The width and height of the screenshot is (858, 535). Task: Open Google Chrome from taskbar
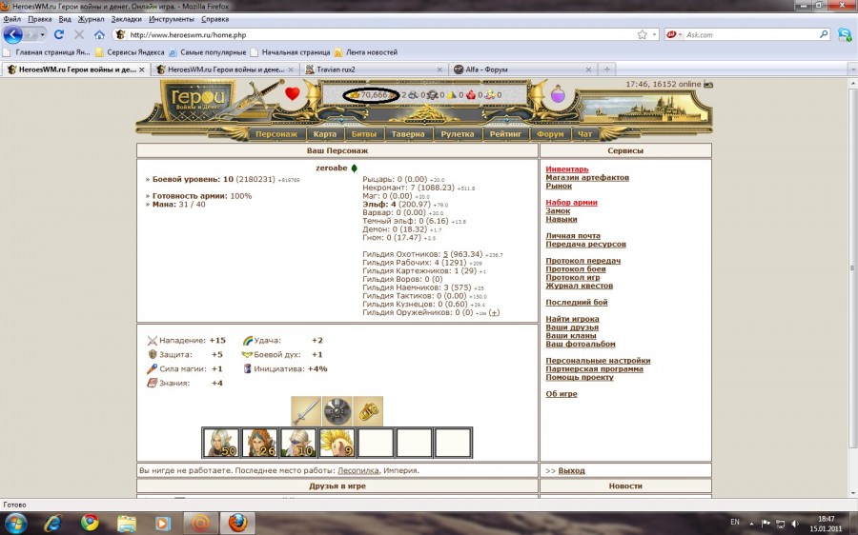[90, 523]
